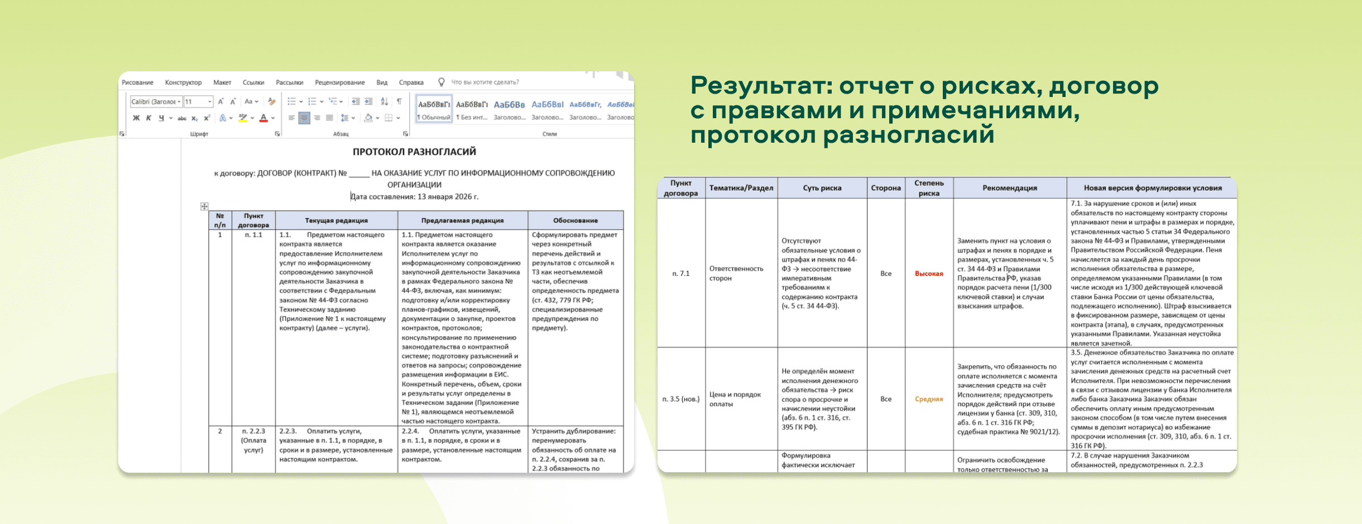Increase paragraph indent
The height and width of the screenshot is (524, 1362).
(368, 101)
